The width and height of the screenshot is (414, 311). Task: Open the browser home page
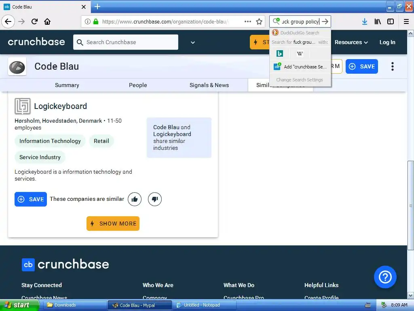point(47,21)
